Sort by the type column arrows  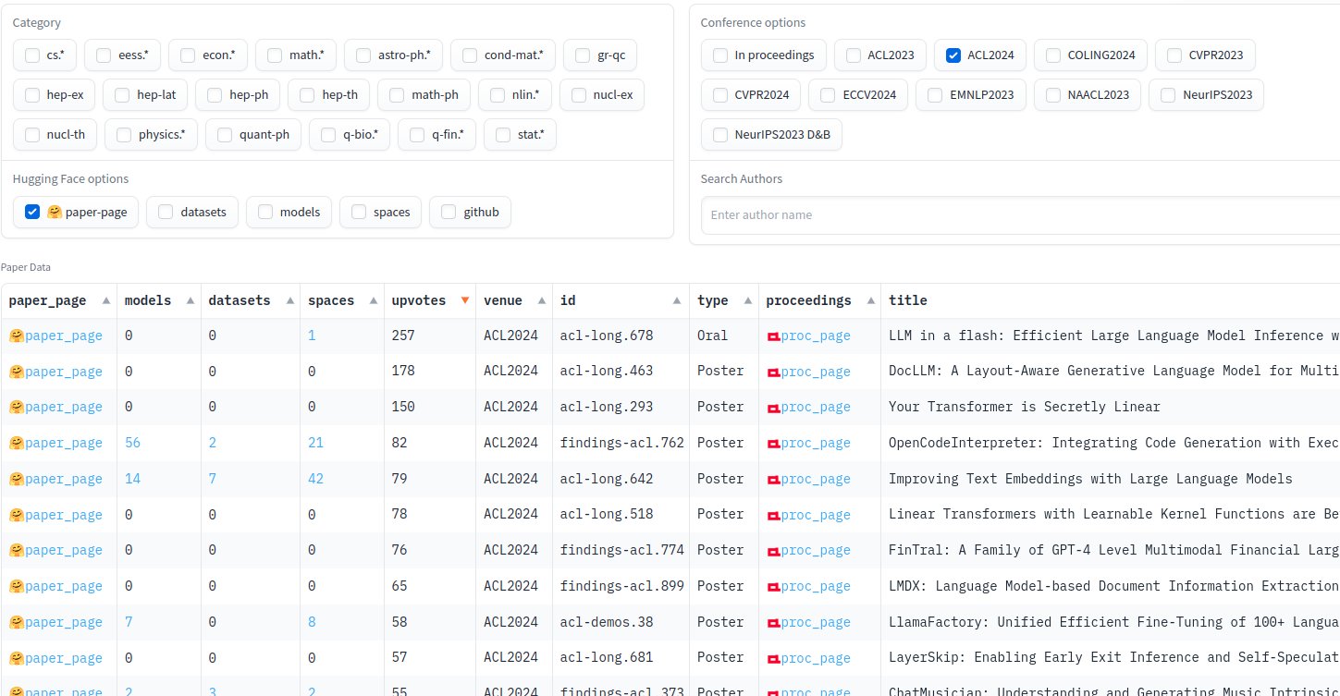point(747,300)
